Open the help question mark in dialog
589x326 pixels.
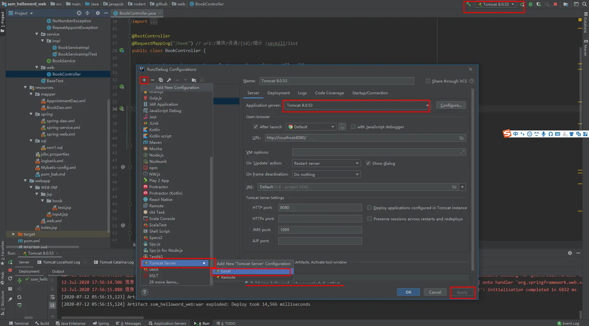(145, 292)
